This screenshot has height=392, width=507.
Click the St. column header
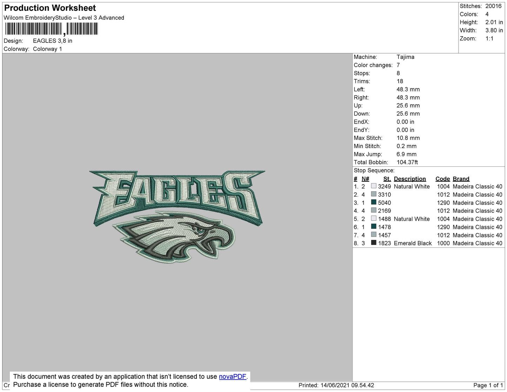click(387, 179)
